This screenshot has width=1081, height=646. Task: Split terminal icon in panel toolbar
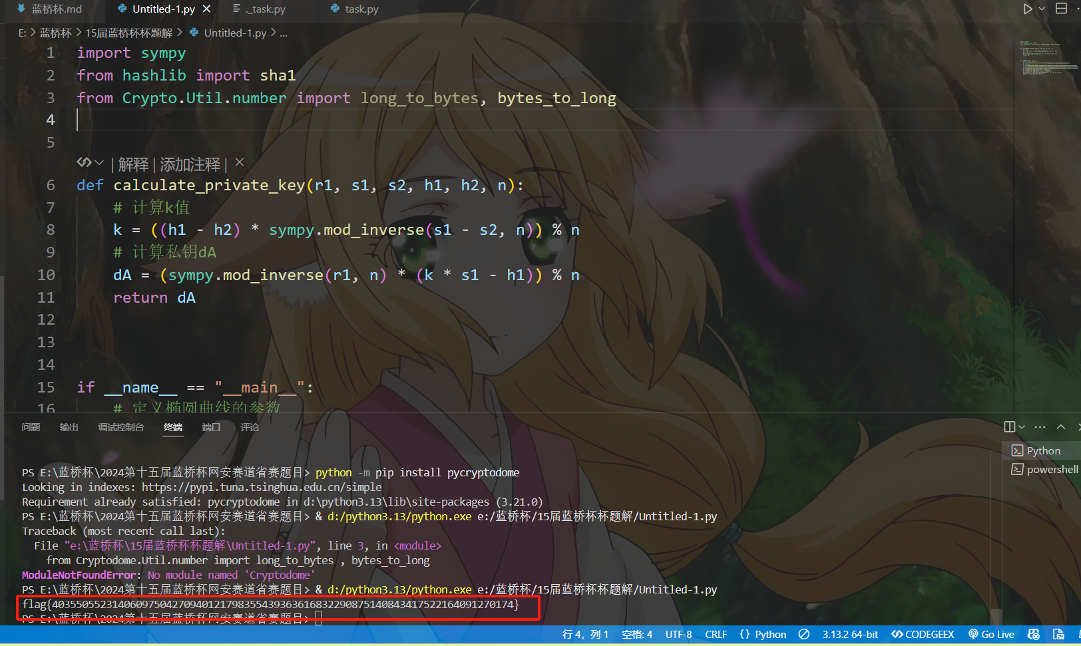(1010, 426)
